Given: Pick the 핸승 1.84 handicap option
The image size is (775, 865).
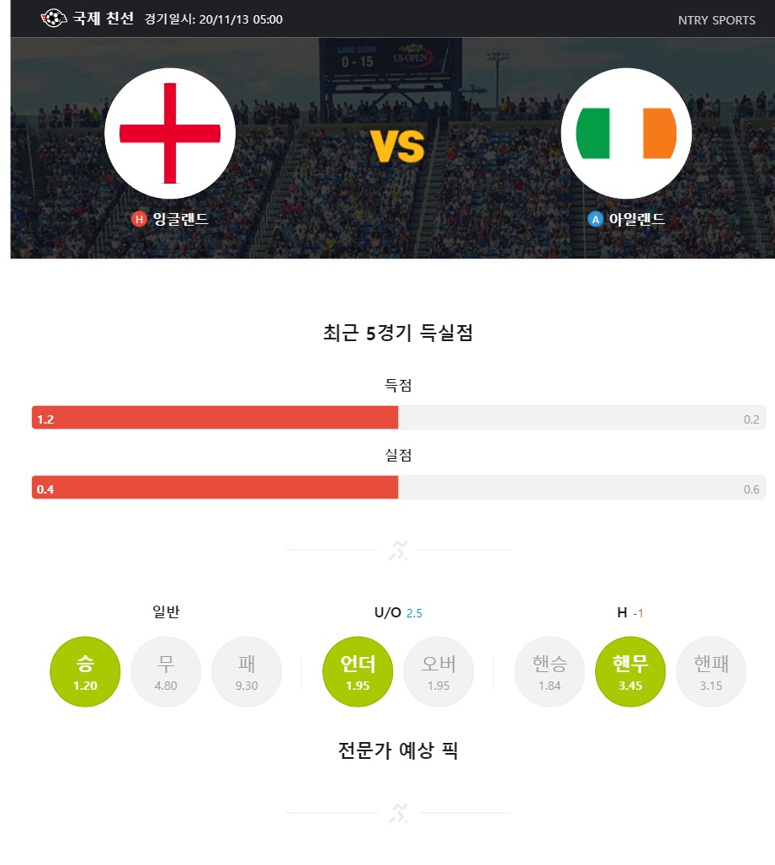Looking at the screenshot, I should click(549, 671).
